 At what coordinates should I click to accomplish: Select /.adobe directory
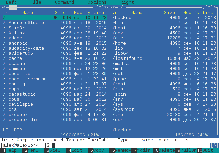pos(55,38)
